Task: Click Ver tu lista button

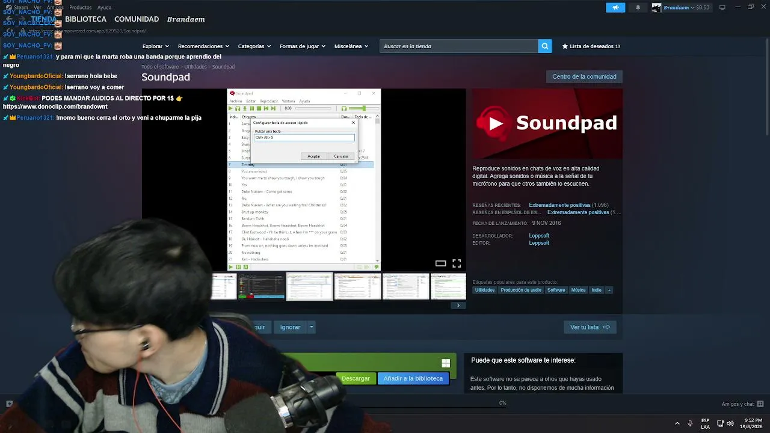Action: click(590, 327)
